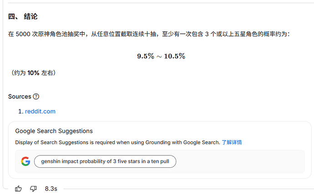The height and width of the screenshot is (196, 314).
Task: Click the Sources label text
Action: [x=20, y=96]
